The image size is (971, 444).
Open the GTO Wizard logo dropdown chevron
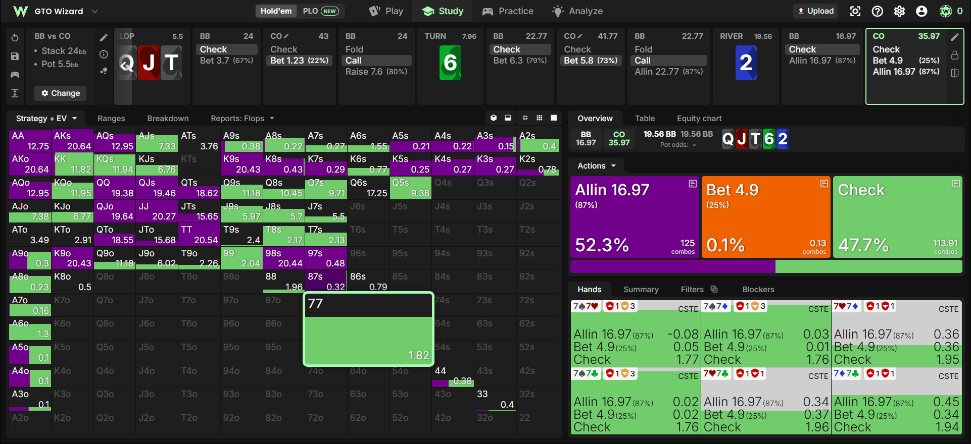pos(94,11)
